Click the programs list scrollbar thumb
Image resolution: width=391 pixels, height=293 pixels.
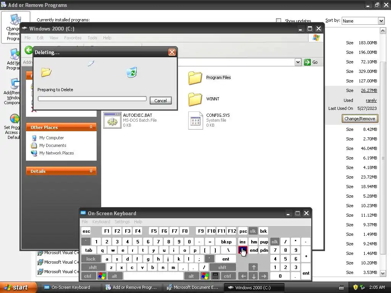[x=383, y=158]
